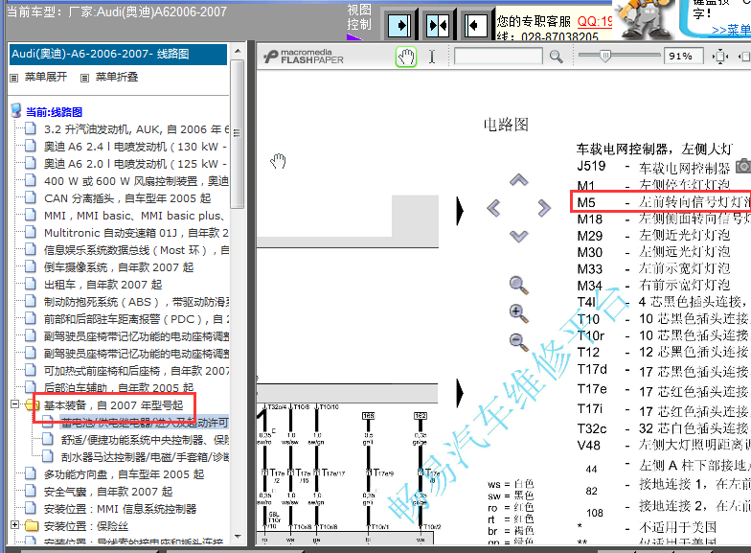Screen dimensions: 751x553
Task: Open 奥迪 A6 2.0 l 电喷发动机 entry
Action: 136,164
